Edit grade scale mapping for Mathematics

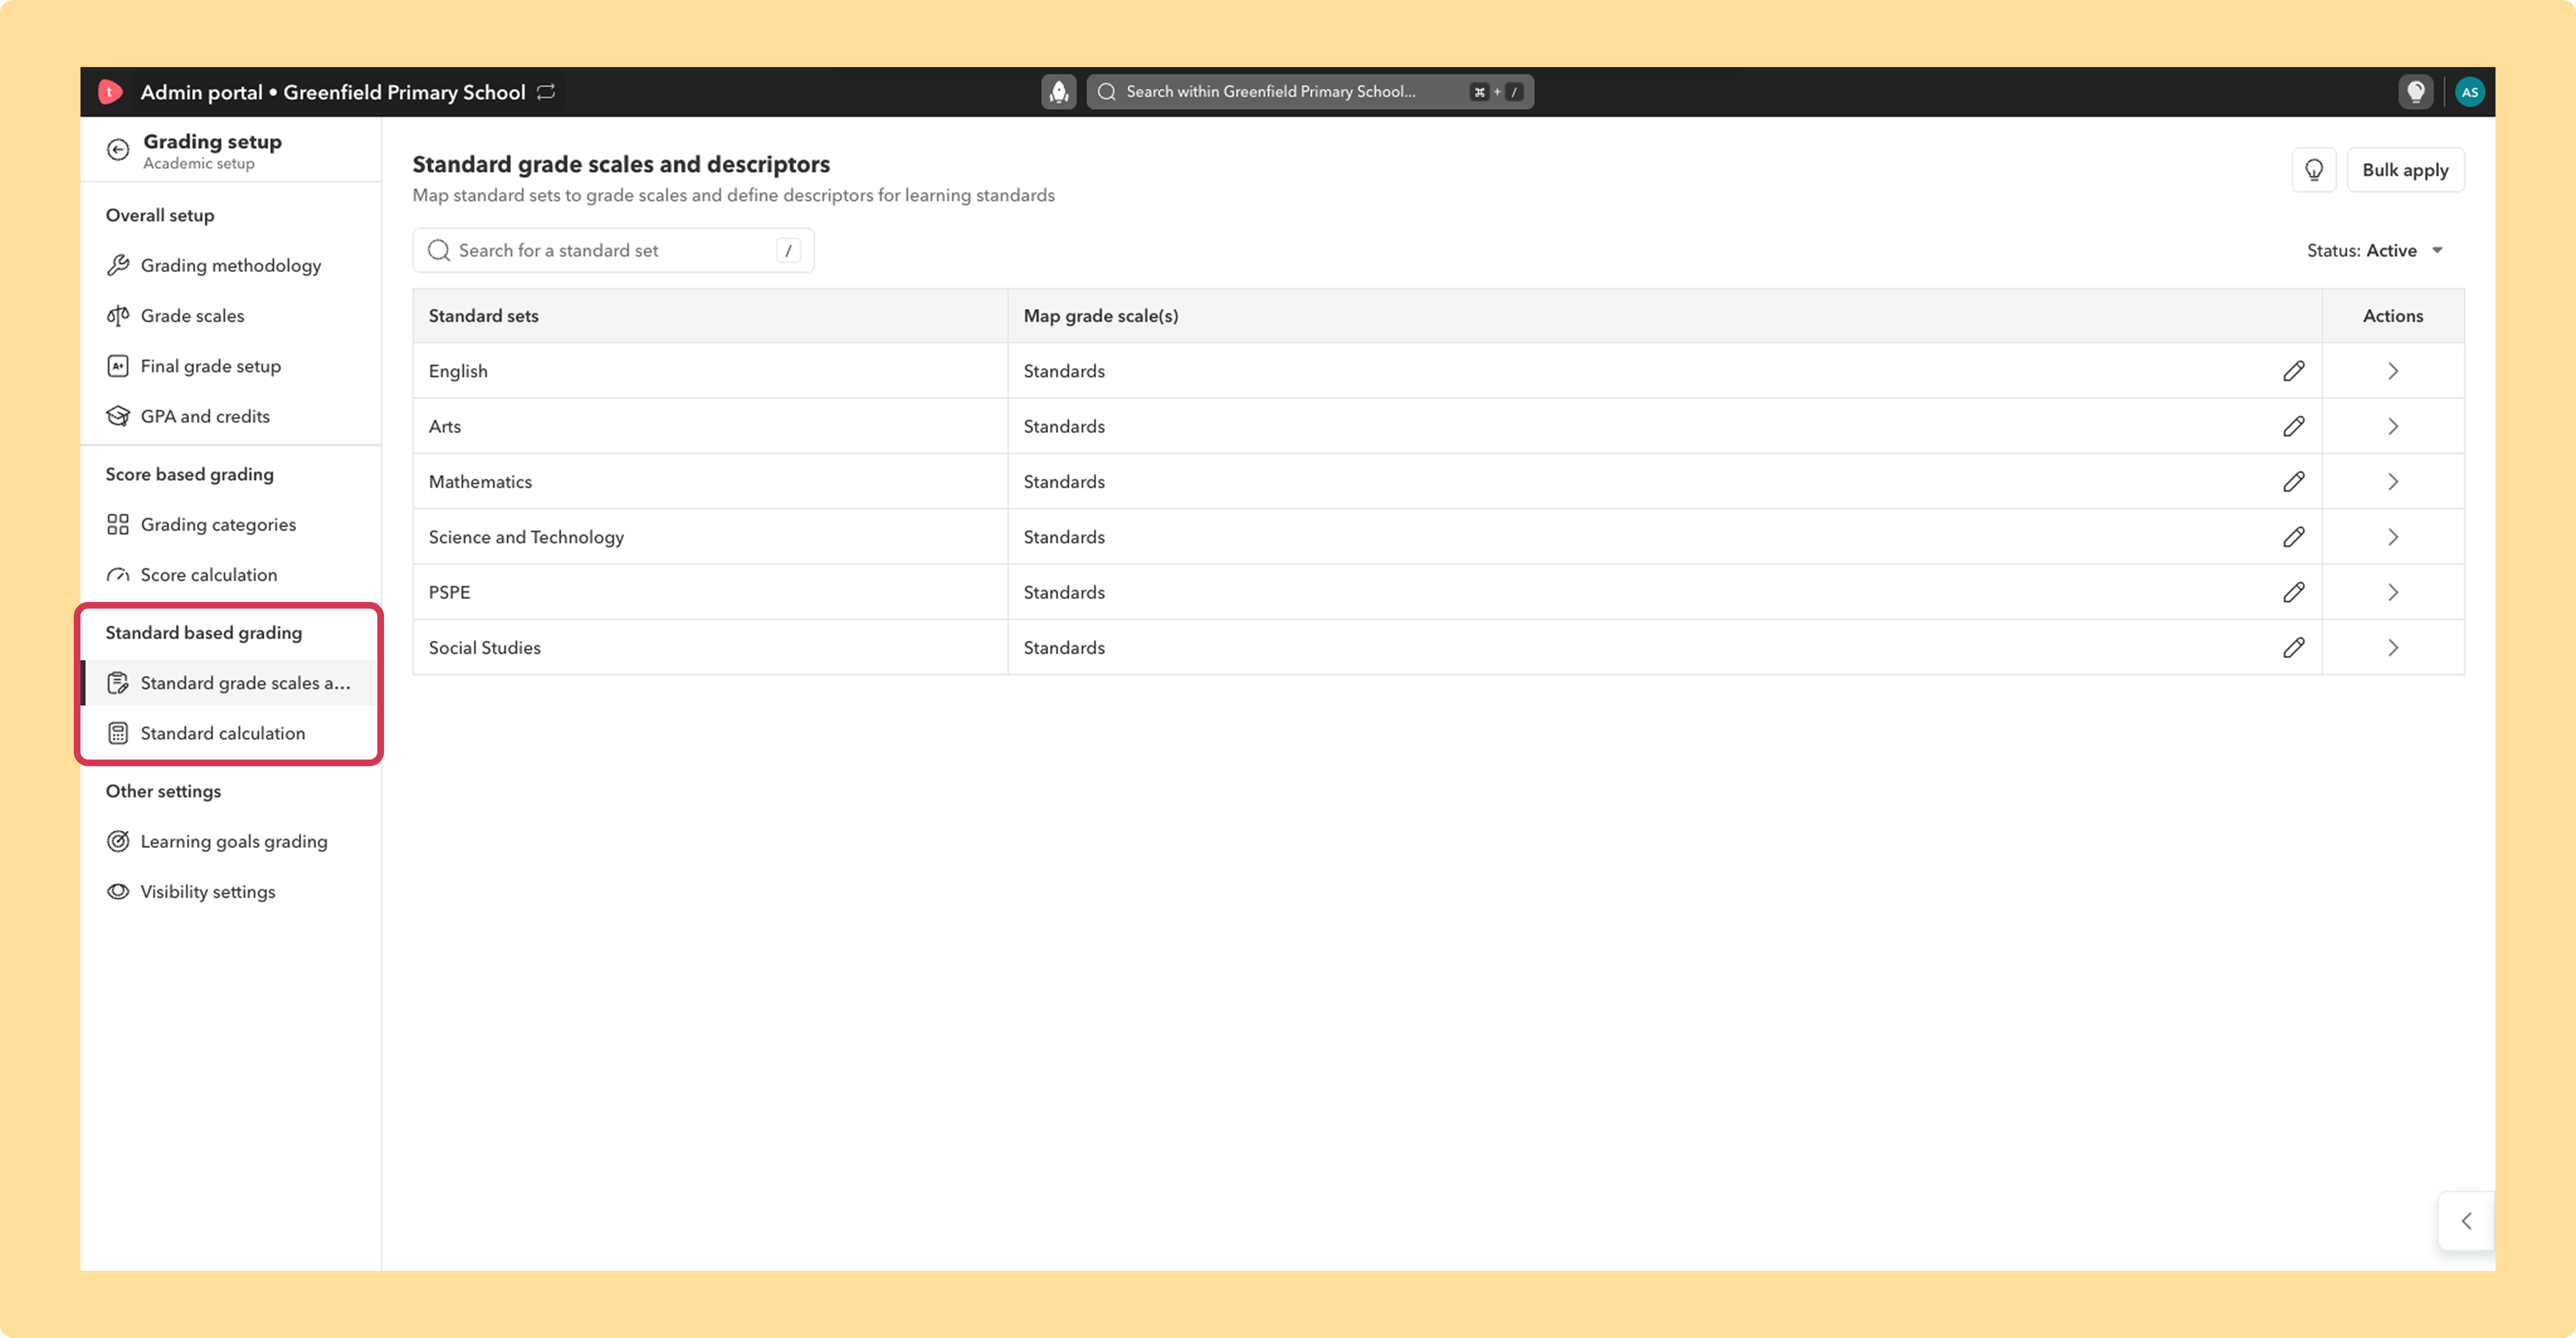point(2294,482)
